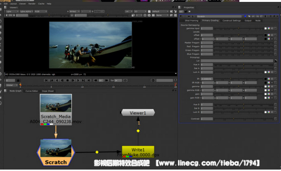This screenshot has width=281, height=171.
Task: Open the Edit menu
Action: click(6, 4)
